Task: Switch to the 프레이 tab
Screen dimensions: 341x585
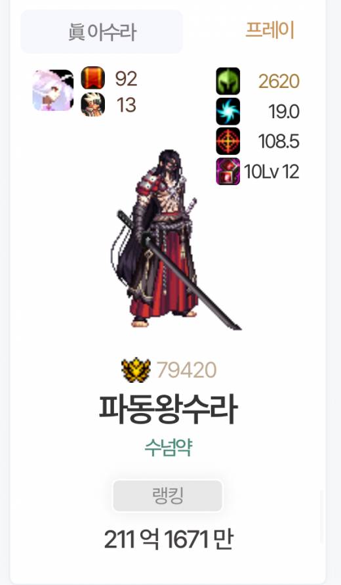Action: click(x=270, y=30)
